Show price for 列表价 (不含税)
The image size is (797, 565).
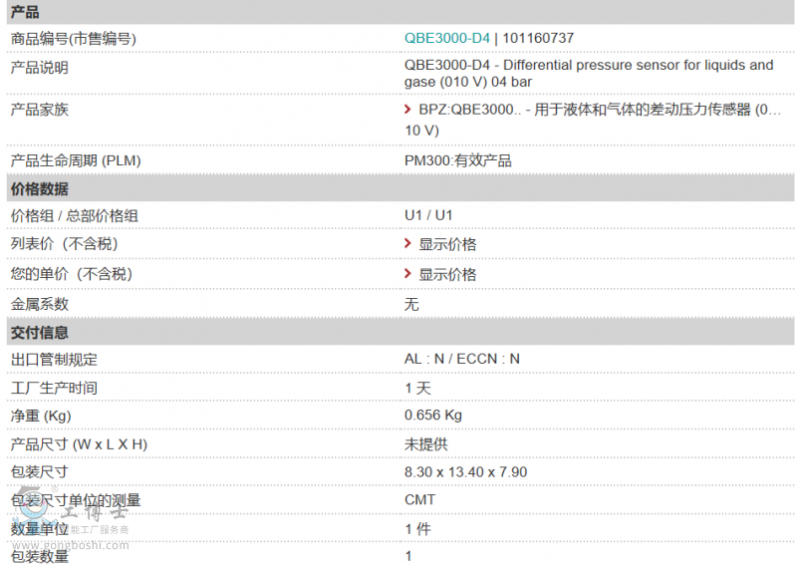447,244
